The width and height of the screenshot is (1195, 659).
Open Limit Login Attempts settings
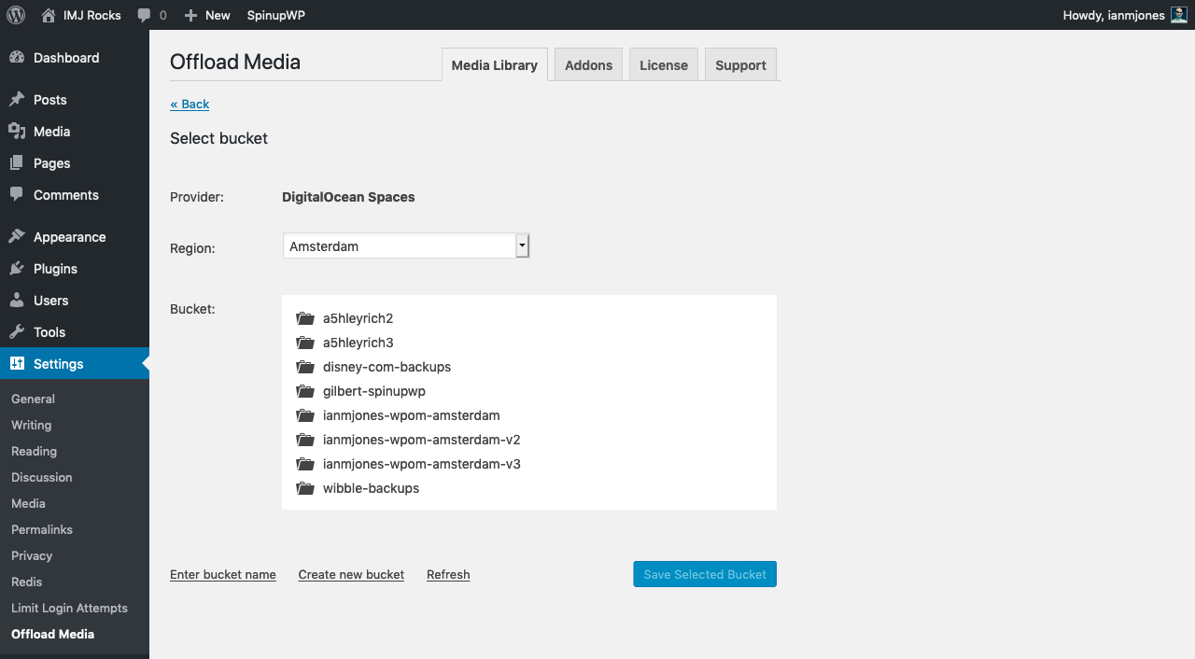tap(69, 608)
